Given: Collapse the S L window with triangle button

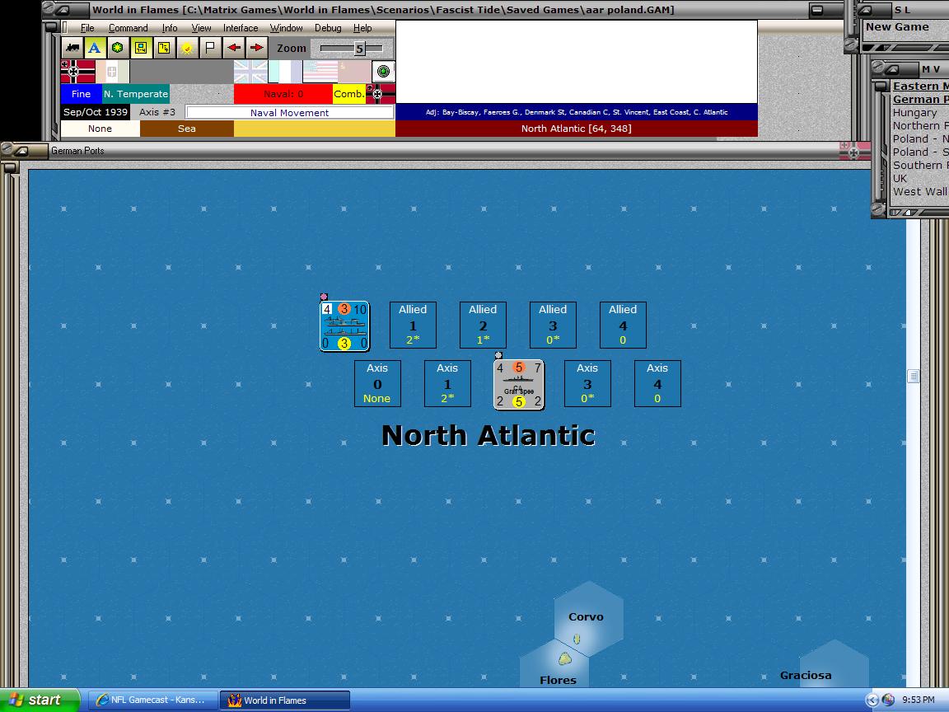Looking at the screenshot, I should (866, 10).
